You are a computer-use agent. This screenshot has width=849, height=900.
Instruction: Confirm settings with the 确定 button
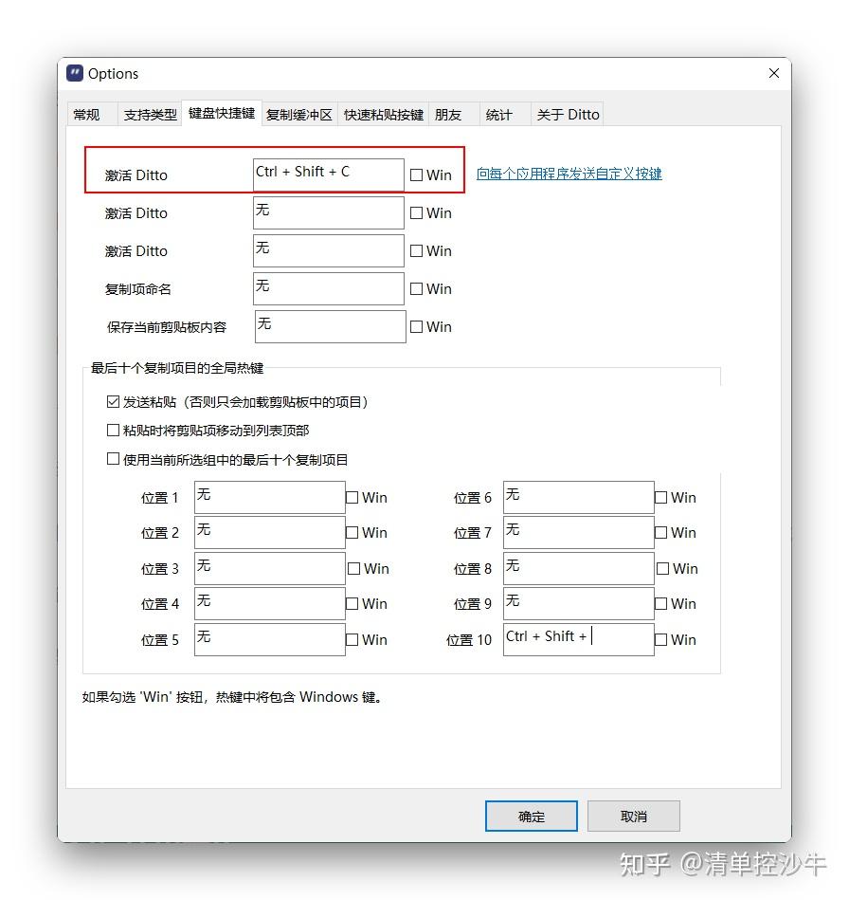tap(532, 816)
